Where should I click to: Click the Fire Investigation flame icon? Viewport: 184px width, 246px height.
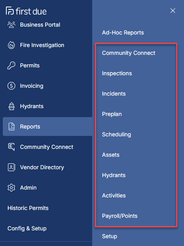point(11,45)
